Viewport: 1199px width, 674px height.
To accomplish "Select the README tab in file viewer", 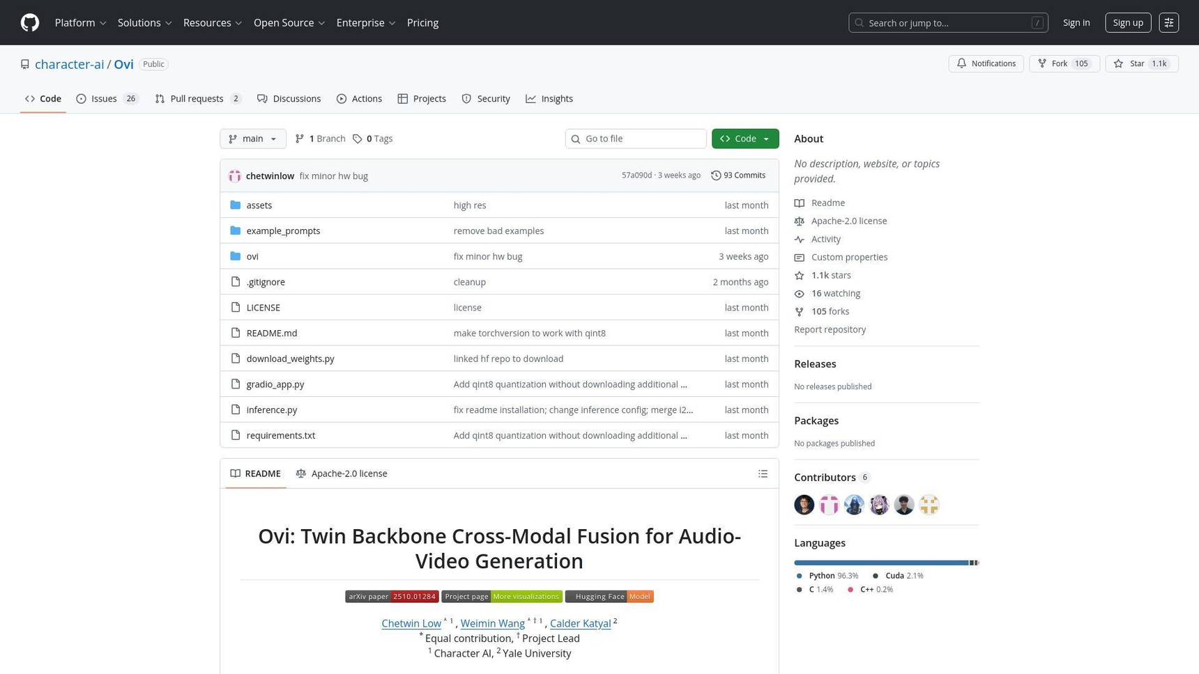I will (256, 473).
